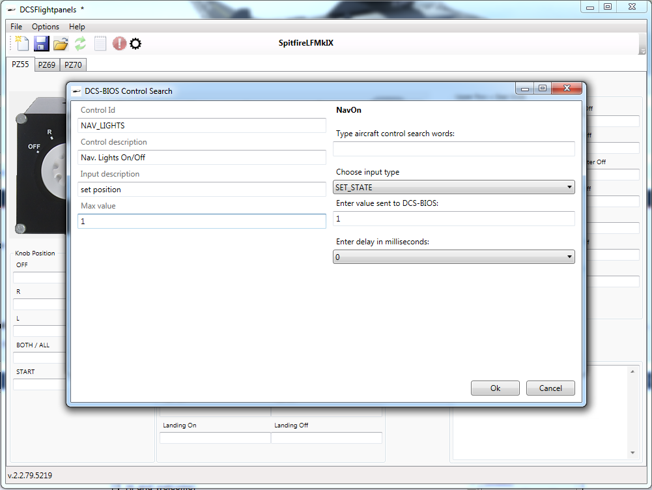Click the red exclamation error icon
Screen dimensions: 652x490
(x=119, y=43)
